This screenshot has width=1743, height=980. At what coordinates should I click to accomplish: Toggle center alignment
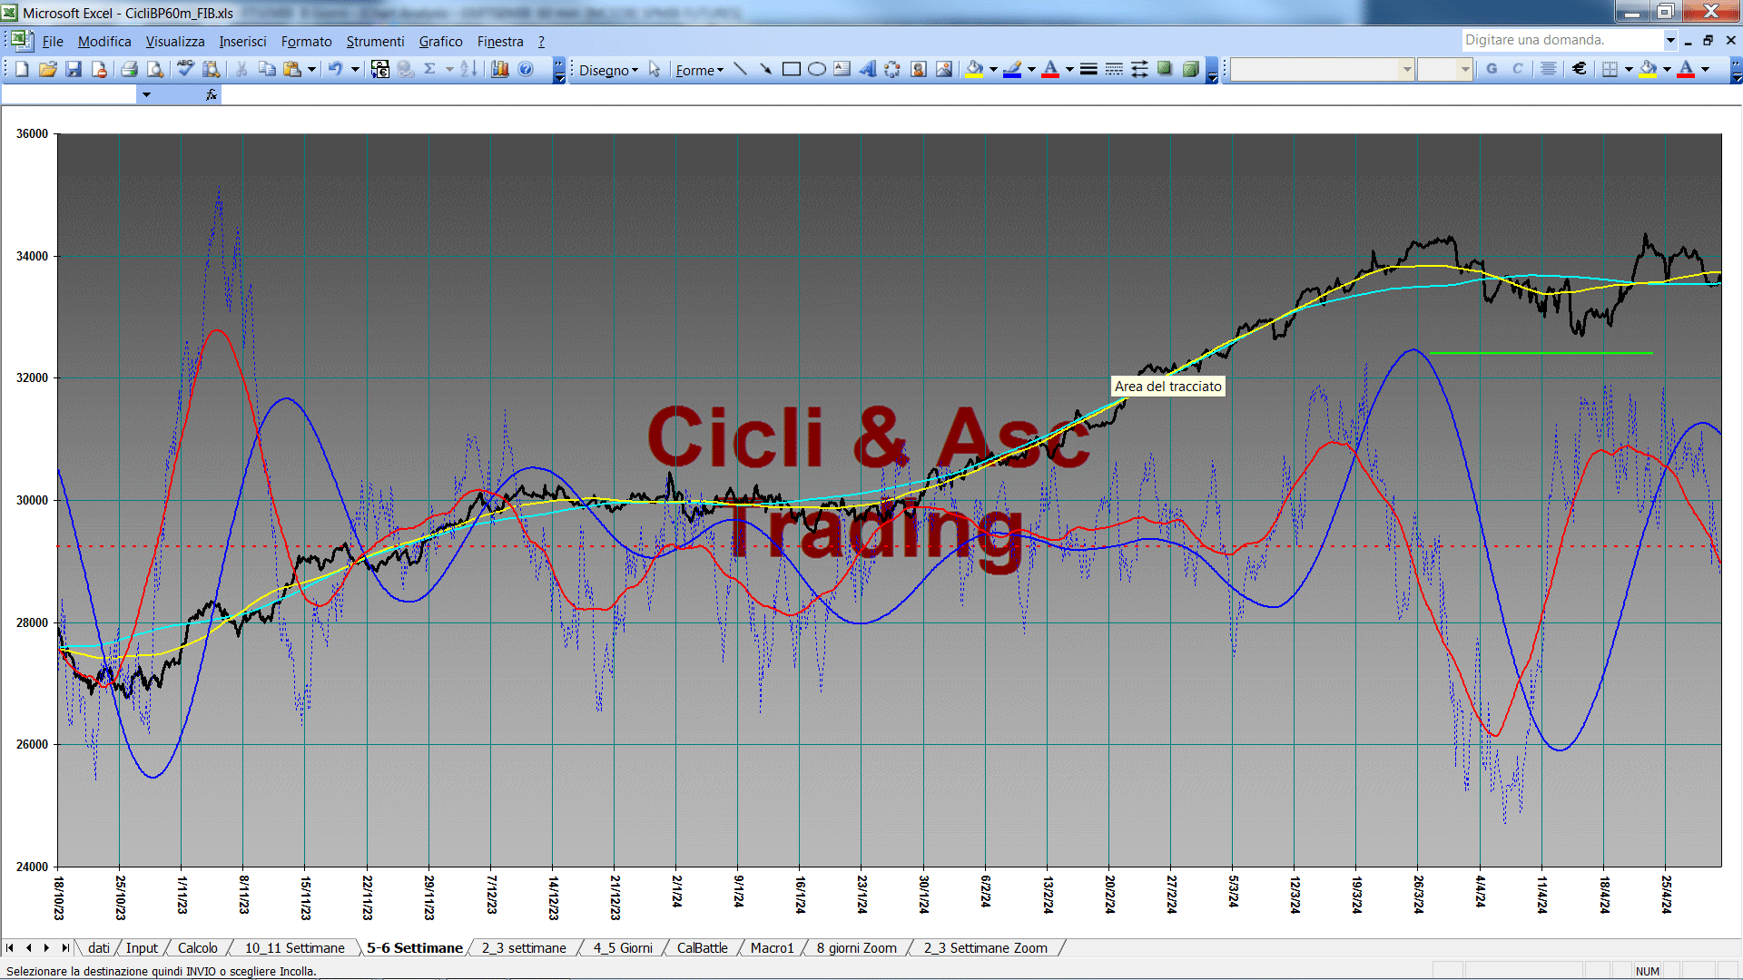(1549, 69)
